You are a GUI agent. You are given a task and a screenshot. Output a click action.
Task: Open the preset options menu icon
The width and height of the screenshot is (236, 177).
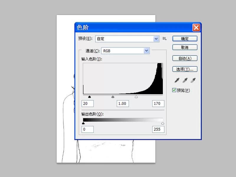pyautogui.click(x=165, y=39)
